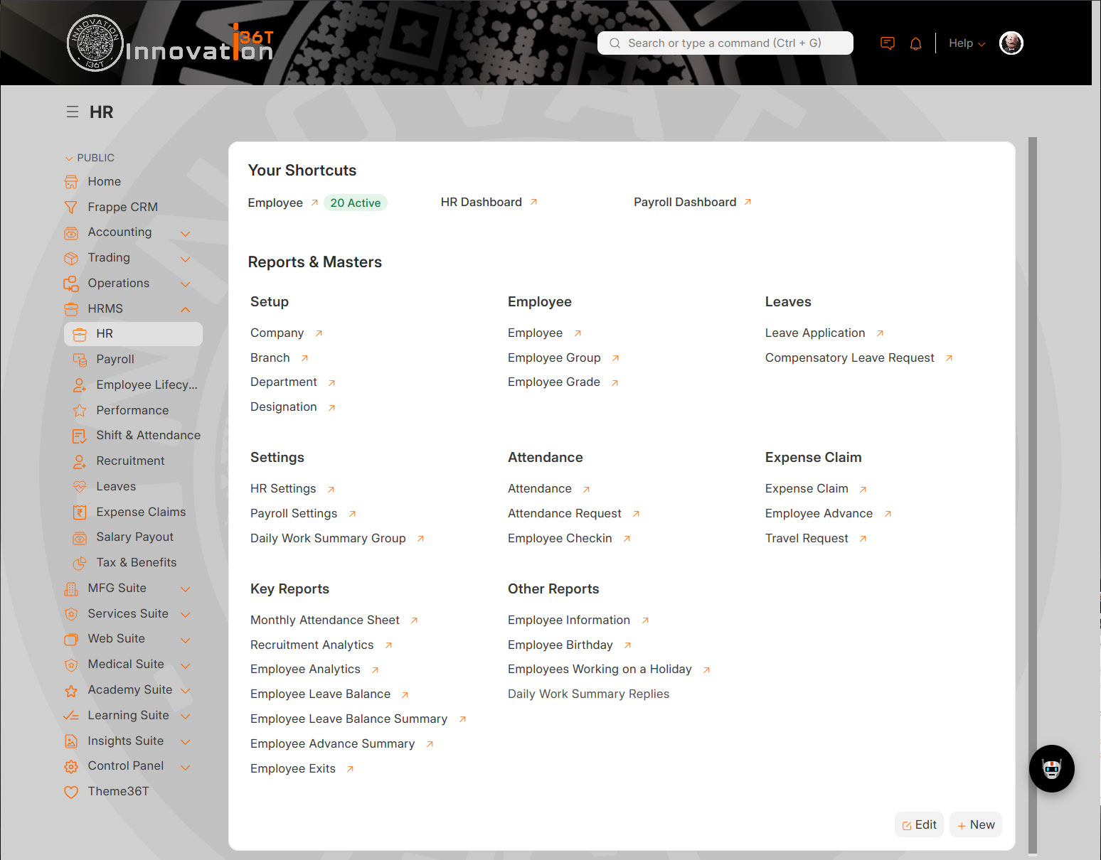
Task: Expand the Accounting sidebar menu
Action: (x=185, y=233)
